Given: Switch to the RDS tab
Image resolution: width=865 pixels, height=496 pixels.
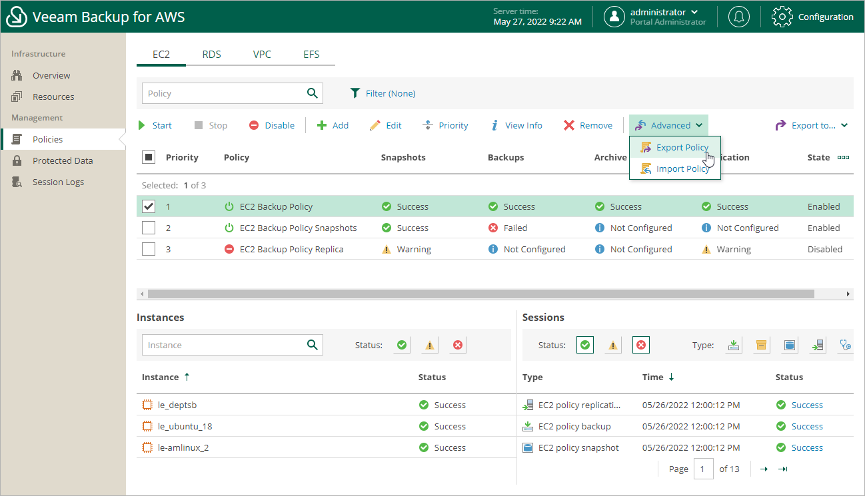Looking at the screenshot, I should tap(211, 55).
